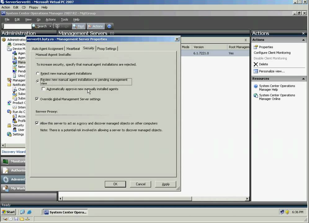Click Cancel in the properties dialog
This screenshot has height=223, width=309.
[x=141, y=184]
